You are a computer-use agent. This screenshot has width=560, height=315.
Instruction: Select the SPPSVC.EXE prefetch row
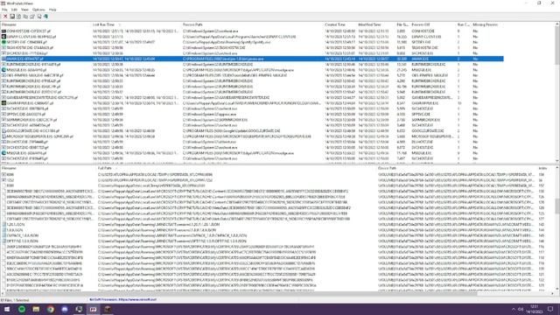pos(252,115)
